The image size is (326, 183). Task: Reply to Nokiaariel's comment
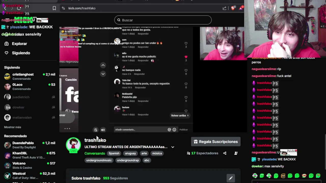point(143,101)
